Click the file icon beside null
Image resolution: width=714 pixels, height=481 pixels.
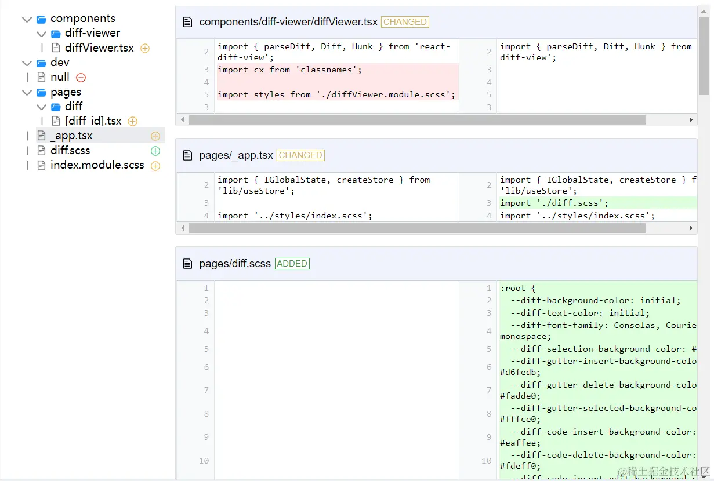pyautogui.click(x=41, y=77)
